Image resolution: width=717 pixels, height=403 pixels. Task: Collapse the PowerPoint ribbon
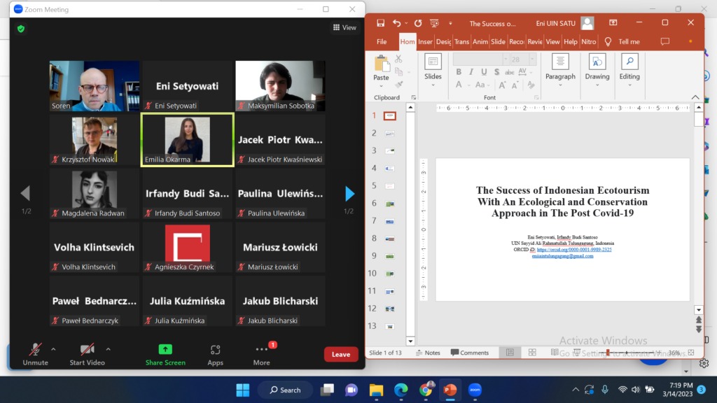[x=695, y=97]
